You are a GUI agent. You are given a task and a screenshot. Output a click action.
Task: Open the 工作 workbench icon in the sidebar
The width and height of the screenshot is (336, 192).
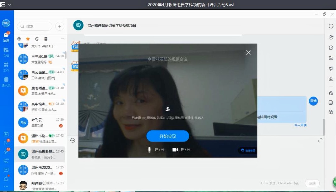pos(6,67)
